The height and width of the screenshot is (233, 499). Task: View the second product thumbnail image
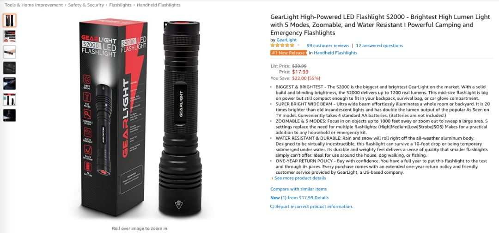10,36
